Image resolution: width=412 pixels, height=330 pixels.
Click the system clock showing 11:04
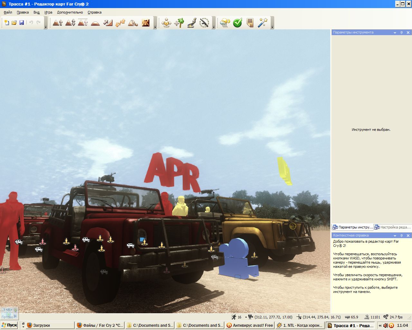(402, 325)
